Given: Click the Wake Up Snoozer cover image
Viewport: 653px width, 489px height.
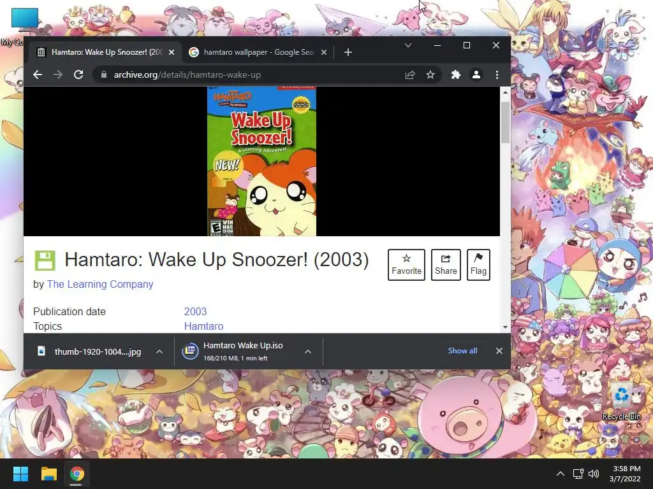Looking at the screenshot, I should coord(261,161).
